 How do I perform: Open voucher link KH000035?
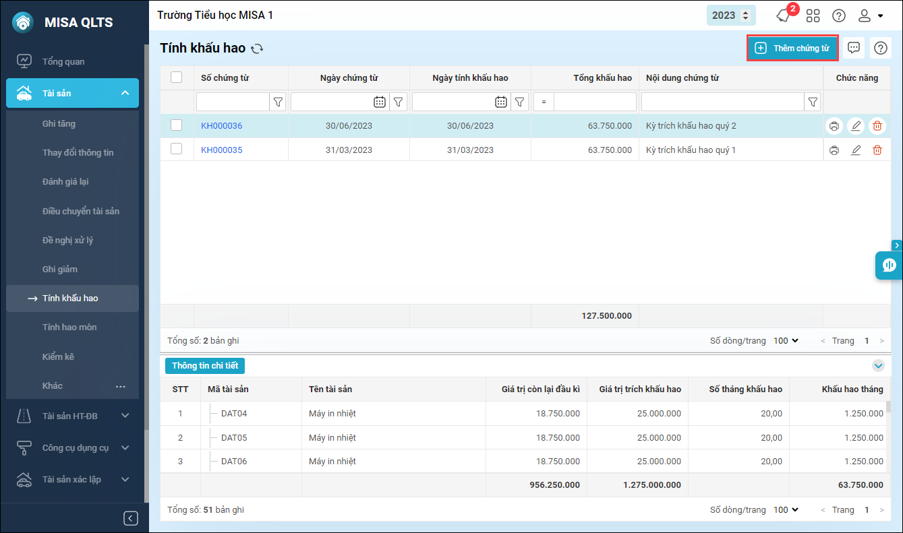click(222, 150)
